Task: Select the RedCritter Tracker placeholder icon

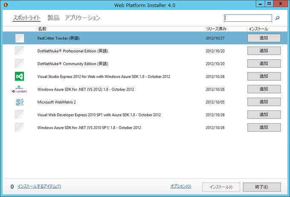Action: click(20, 38)
